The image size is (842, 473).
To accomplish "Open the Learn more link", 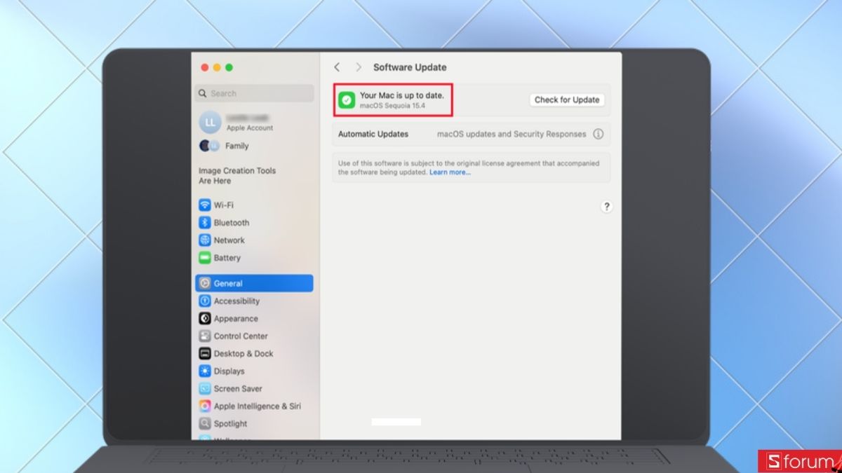I will 450,172.
